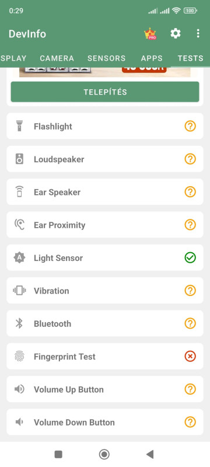Tap Light Sensor green check status
Viewport: 210px width, 467px height.
[x=190, y=257]
